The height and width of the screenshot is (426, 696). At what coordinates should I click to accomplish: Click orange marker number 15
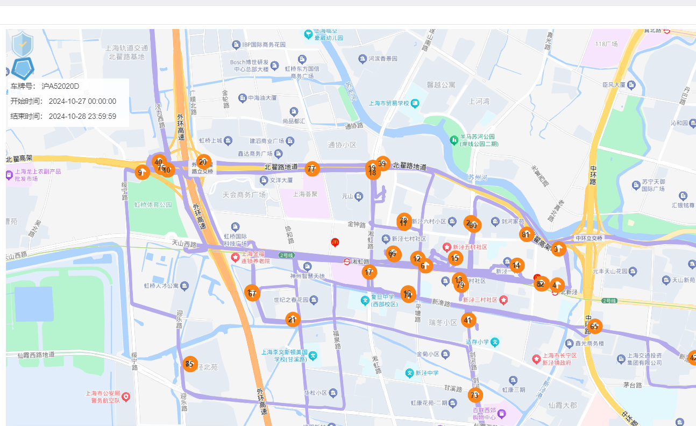(455, 258)
